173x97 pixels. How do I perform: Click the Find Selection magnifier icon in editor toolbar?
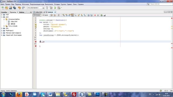[64, 15]
